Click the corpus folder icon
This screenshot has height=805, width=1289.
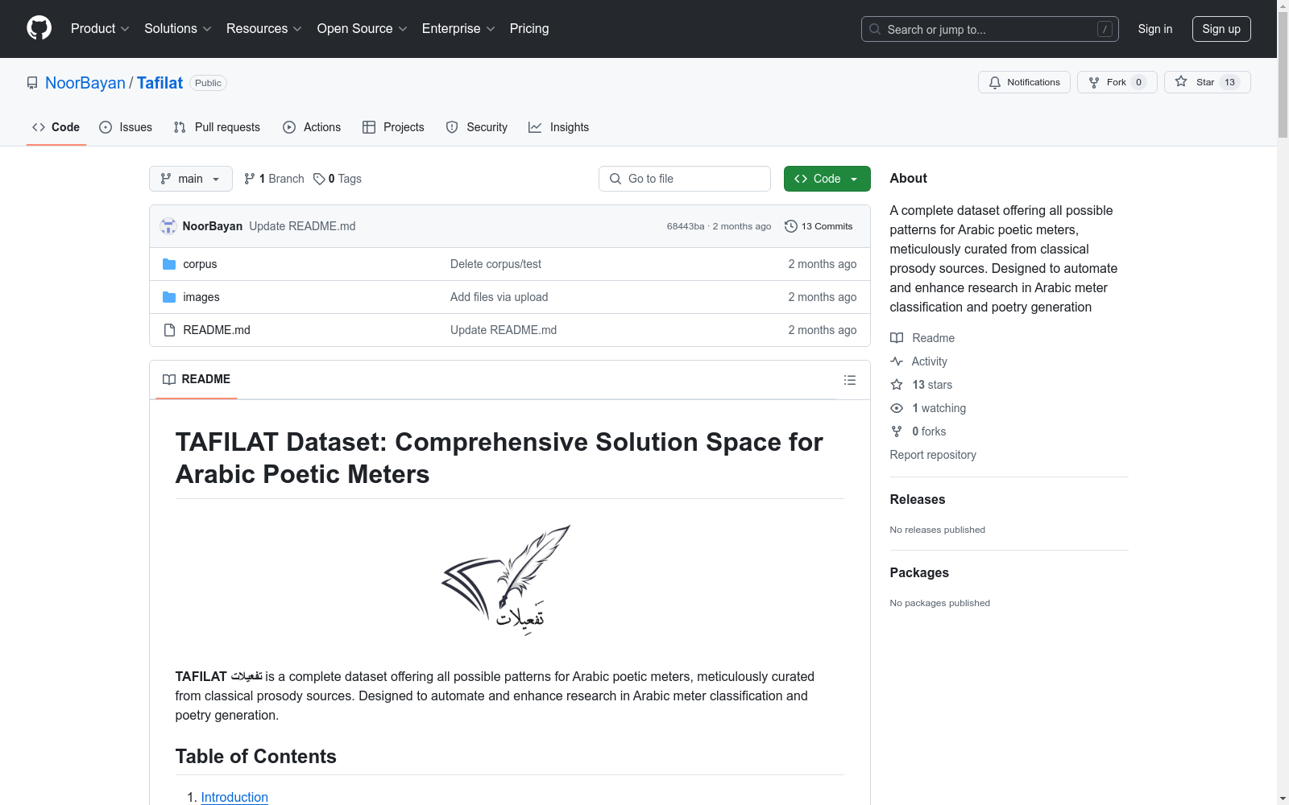pyautogui.click(x=169, y=264)
